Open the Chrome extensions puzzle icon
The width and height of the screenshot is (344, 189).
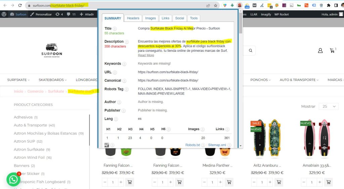(329, 5)
